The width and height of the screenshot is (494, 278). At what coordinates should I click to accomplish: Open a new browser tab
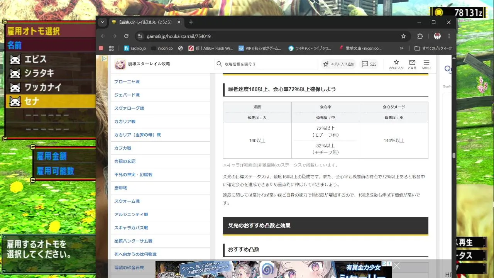[191, 22]
